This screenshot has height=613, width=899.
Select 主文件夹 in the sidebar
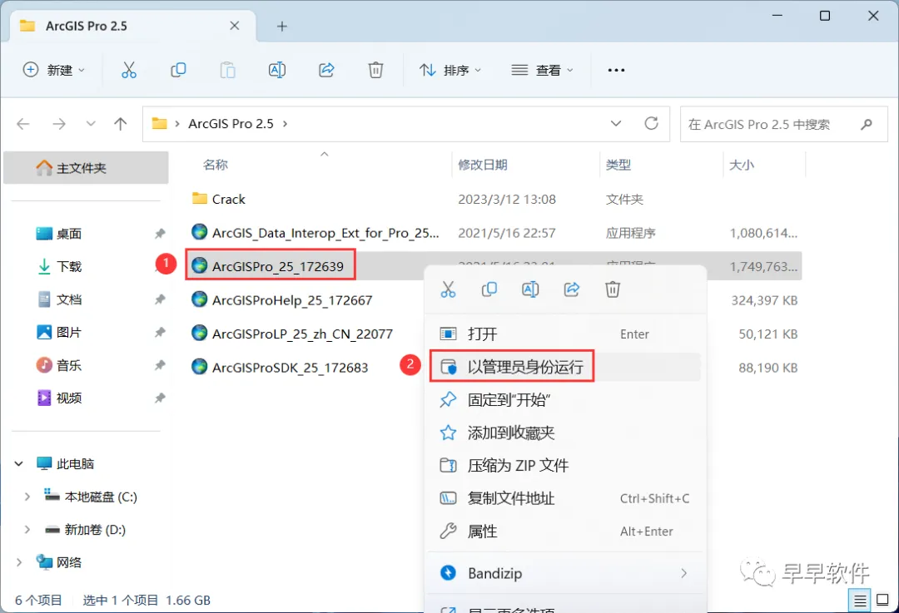click(x=86, y=168)
